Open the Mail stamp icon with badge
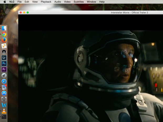163x122 pixels. point(4,87)
